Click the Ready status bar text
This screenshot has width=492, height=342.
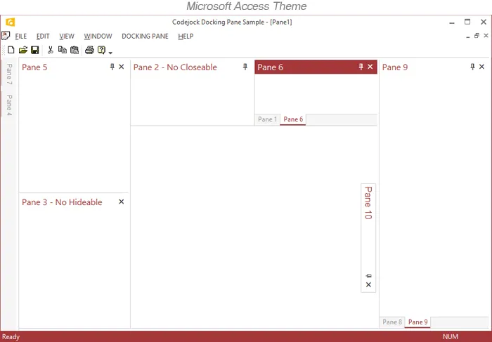coord(11,337)
